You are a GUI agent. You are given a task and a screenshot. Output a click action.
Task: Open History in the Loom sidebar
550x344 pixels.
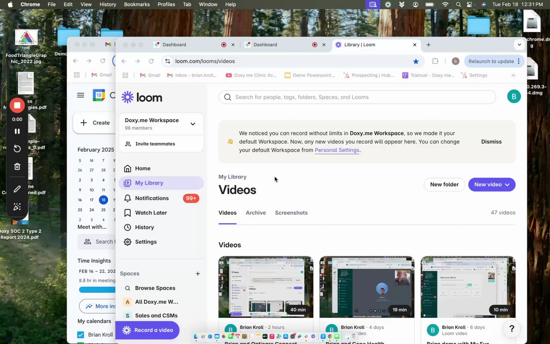pos(161,227)
